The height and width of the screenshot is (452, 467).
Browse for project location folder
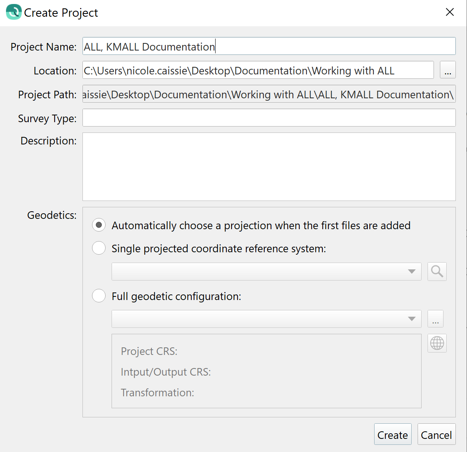click(447, 70)
